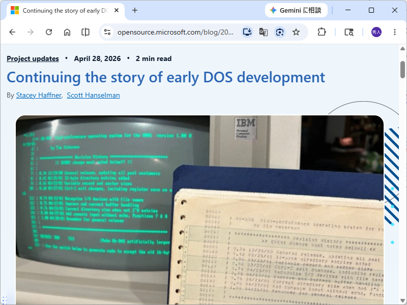Open the tab search icon in toolbar

(349, 32)
